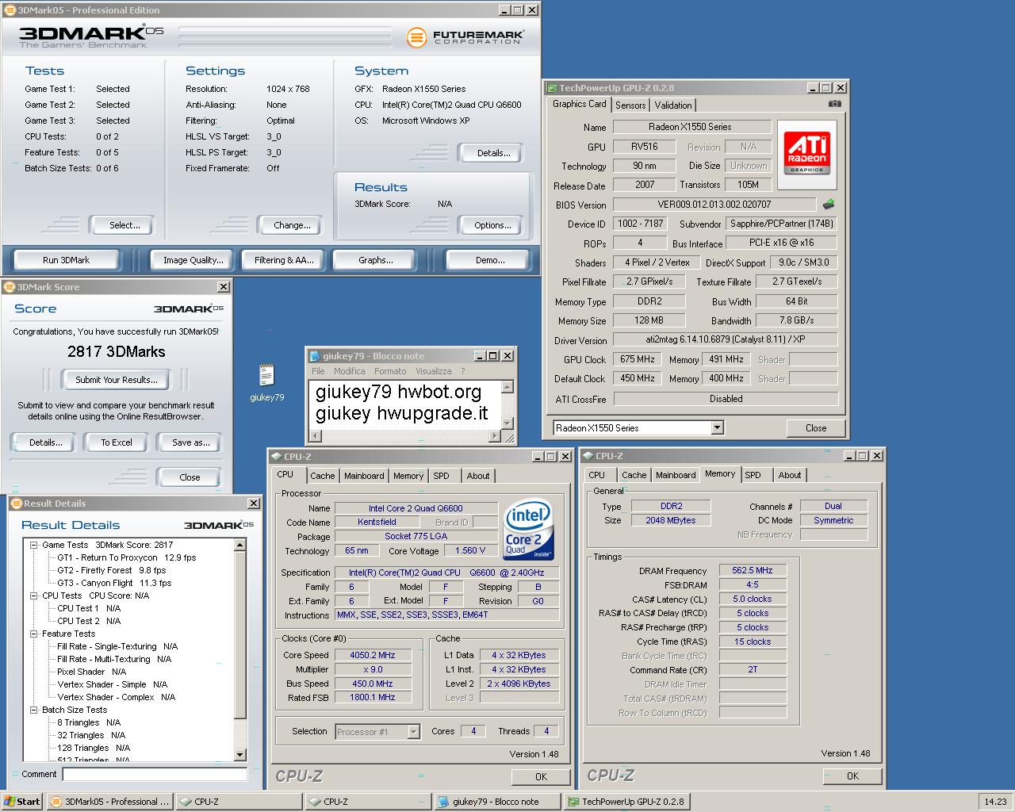1015x812 pixels.
Task: Click the GPU Clock value 675 MHz
Action: pyautogui.click(x=638, y=359)
